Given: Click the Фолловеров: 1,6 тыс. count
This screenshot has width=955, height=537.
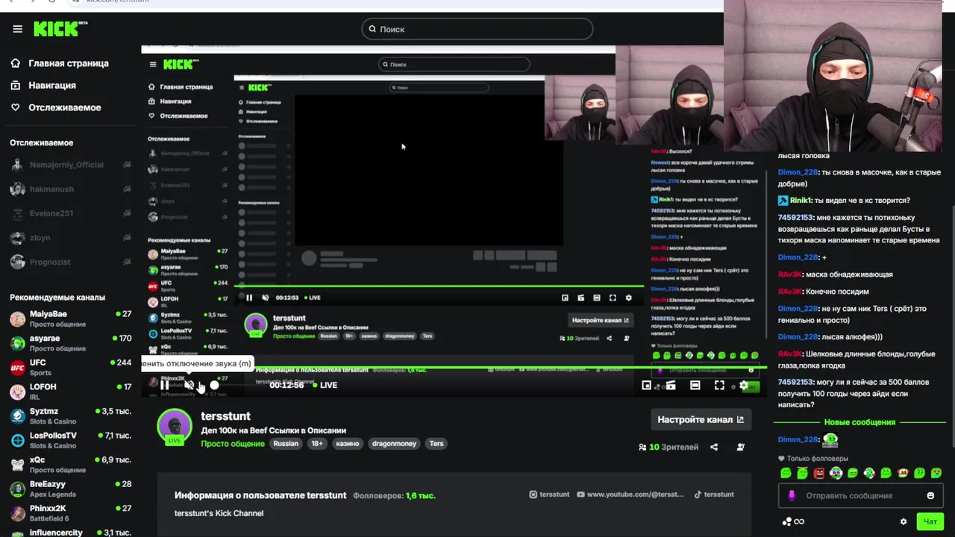Looking at the screenshot, I should (x=394, y=495).
